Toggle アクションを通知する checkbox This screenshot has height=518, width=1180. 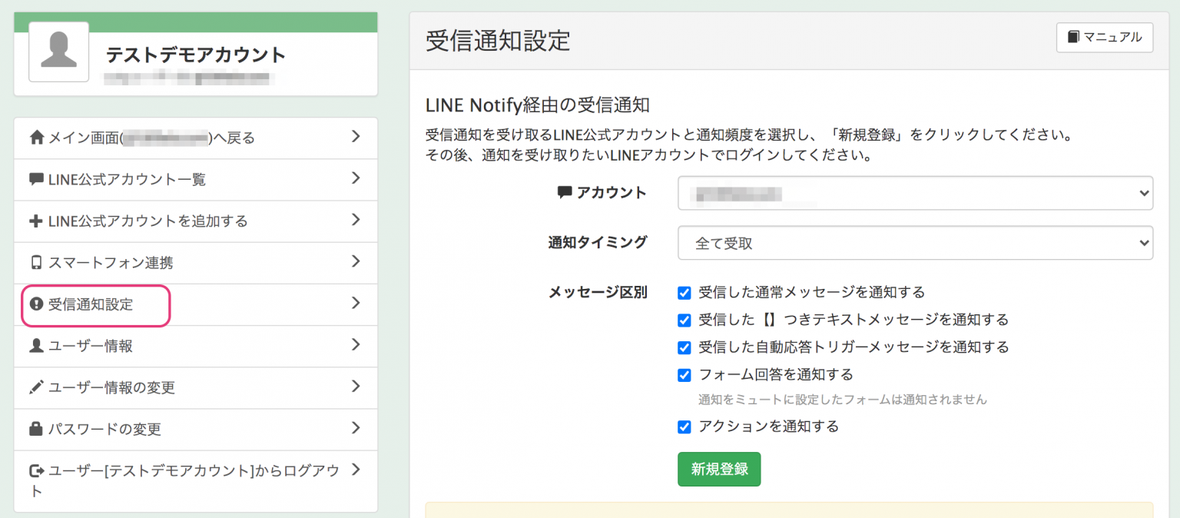(x=684, y=427)
